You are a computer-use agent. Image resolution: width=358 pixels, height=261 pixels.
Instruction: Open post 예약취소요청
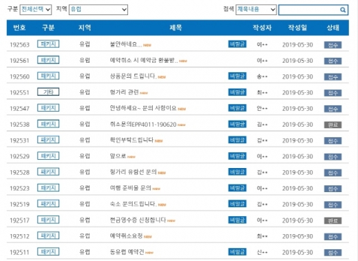[x=126, y=236]
